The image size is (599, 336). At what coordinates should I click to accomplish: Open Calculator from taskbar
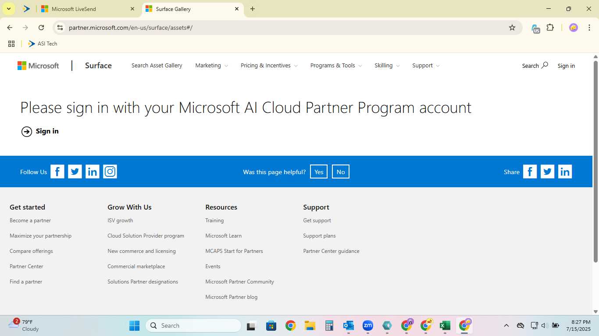click(x=329, y=325)
